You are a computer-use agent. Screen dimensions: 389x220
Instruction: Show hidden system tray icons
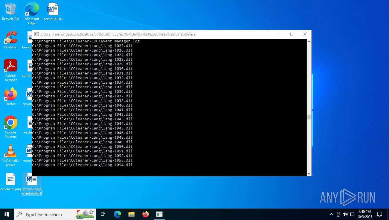[332, 214]
